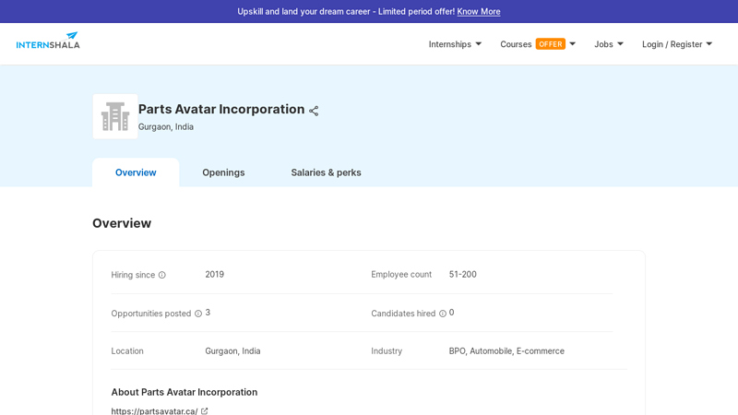
Task: Click the 51-200 employee count value
Action: [x=463, y=274]
